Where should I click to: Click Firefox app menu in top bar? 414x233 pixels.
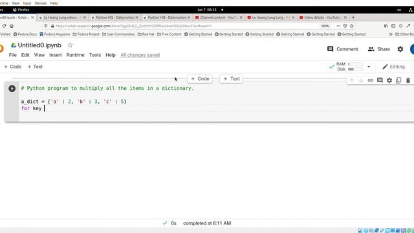click(x=21, y=10)
